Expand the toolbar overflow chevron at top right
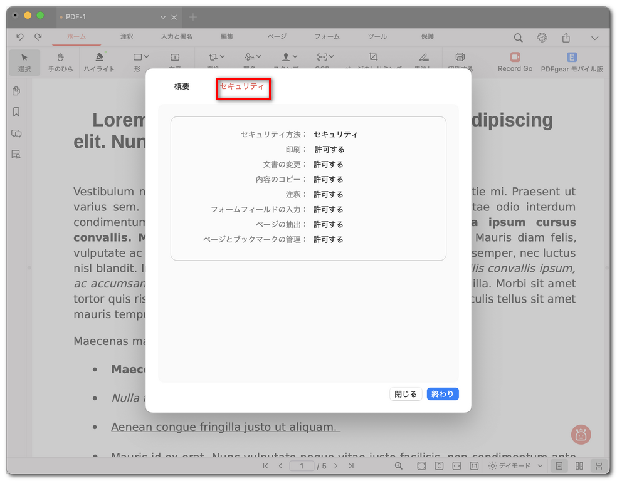Viewport: 617px width, 481px height. pyautogui.click(x=594, y=38)
